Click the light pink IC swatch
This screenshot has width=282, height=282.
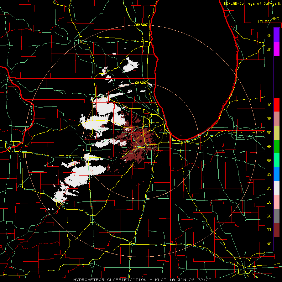point(277,202)
